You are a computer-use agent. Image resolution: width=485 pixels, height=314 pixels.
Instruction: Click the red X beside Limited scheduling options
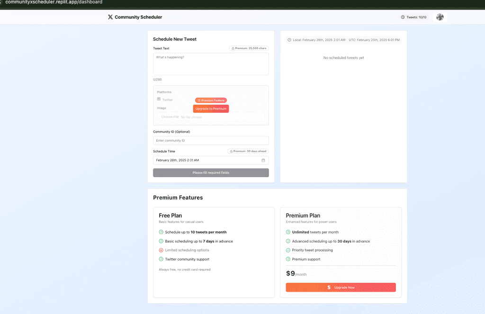(161, 250)
